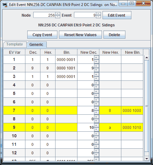Decrement New Dec. value for EV Var 9
This screenshot has height=165, width=153.
(x=96, y=129)
